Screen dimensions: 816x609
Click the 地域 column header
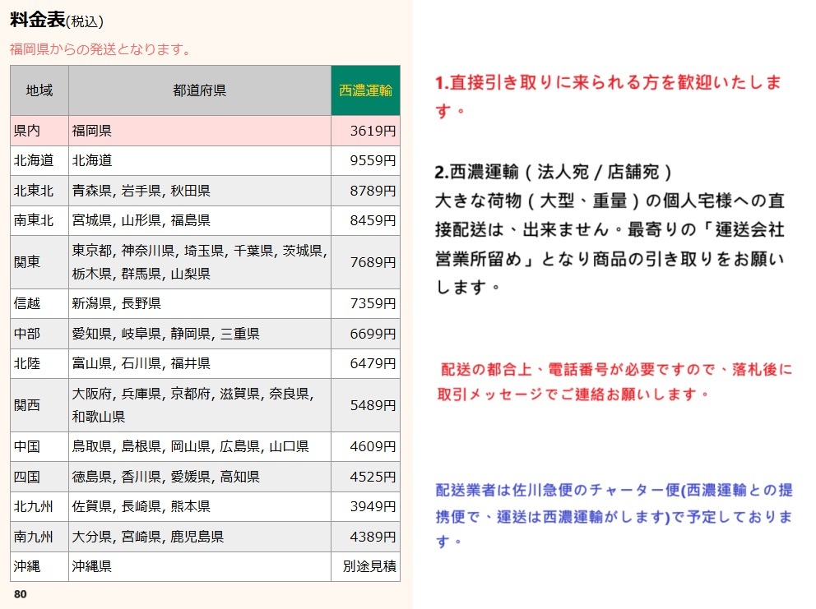point(38,90)
